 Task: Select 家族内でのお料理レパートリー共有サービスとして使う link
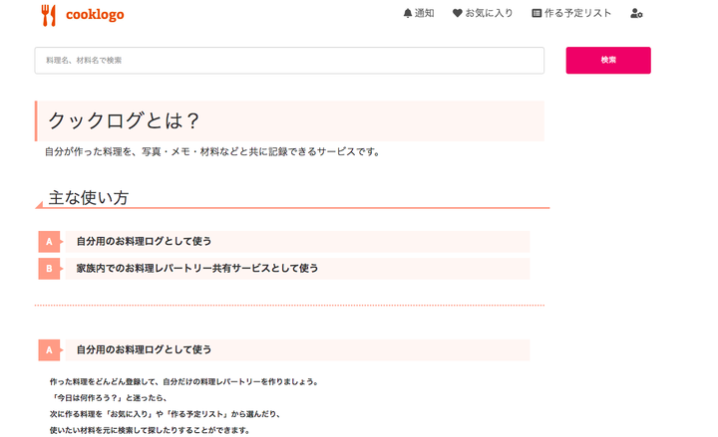[197, 269]
